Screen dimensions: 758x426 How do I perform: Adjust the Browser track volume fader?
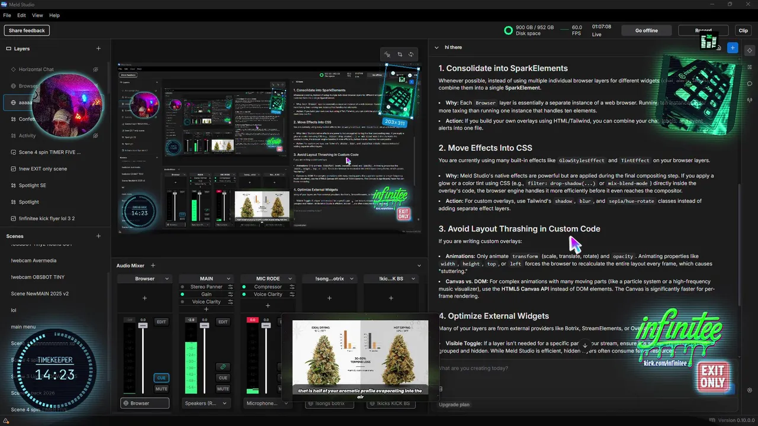click(143, 325)
